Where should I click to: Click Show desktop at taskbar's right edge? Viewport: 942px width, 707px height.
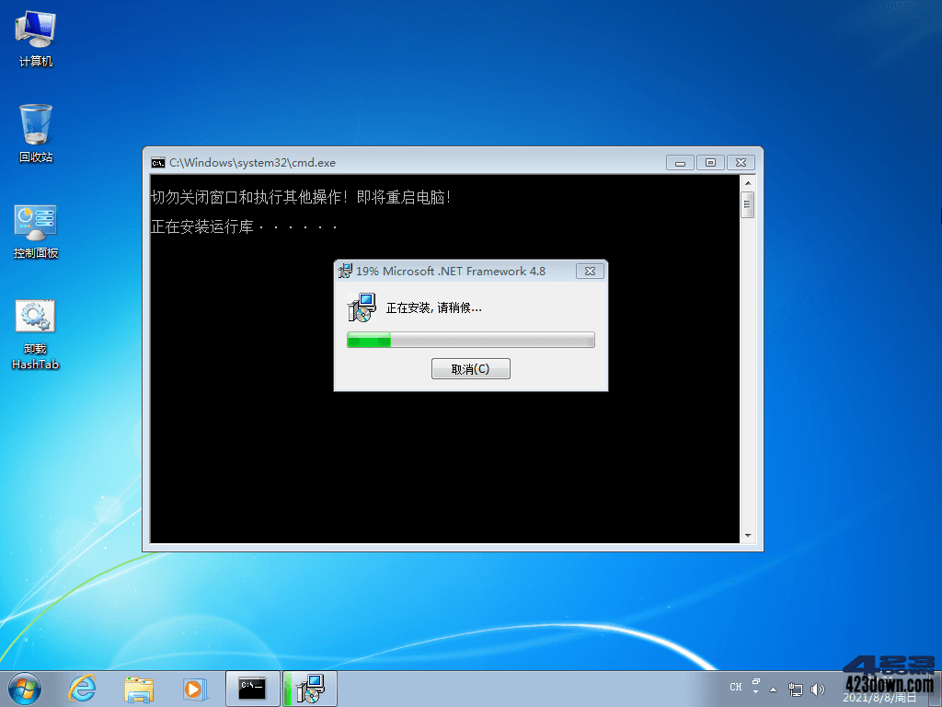point(936,688)
